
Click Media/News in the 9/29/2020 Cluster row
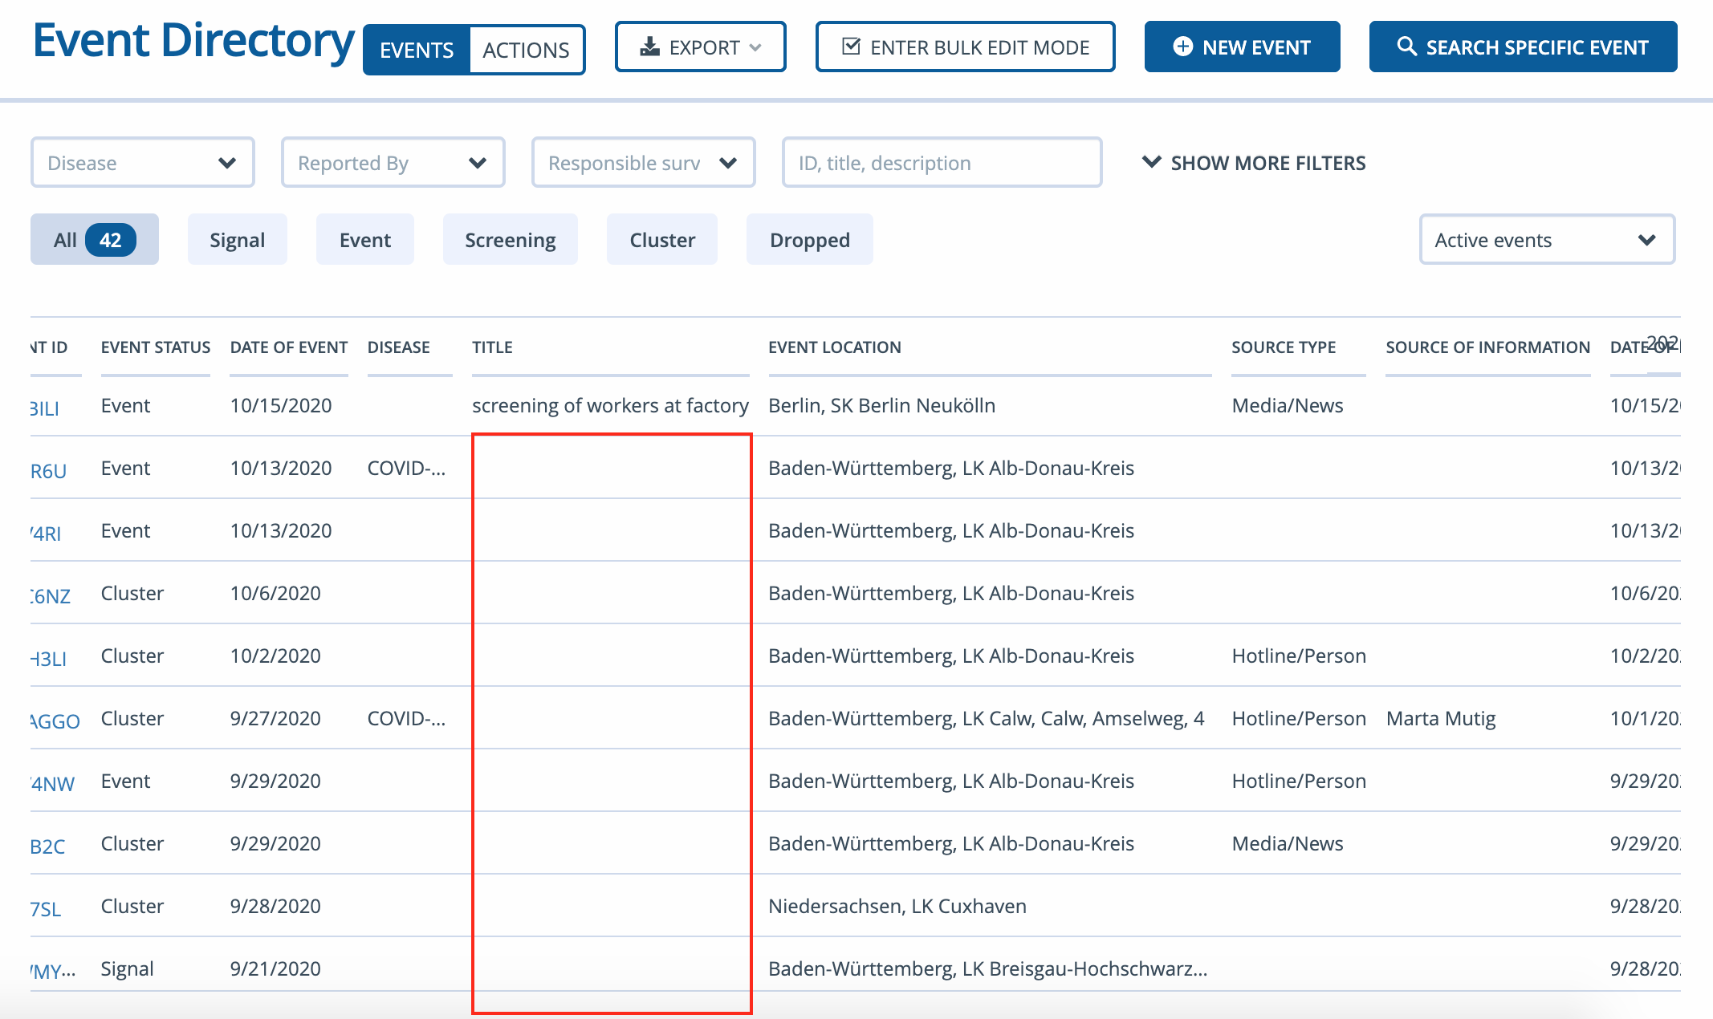click(1287, 843)
